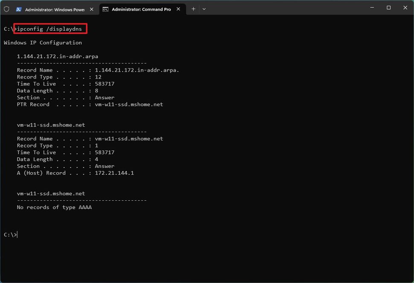Viewport: 414px width, 283px height.
Task: Click the cursor at the C:\> prompt
Action: pos(16,234)
